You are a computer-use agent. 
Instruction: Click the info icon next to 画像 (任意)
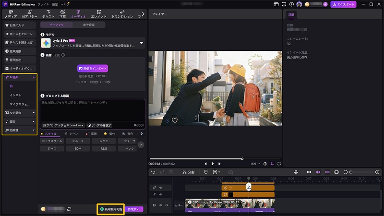tap(63, 55)
